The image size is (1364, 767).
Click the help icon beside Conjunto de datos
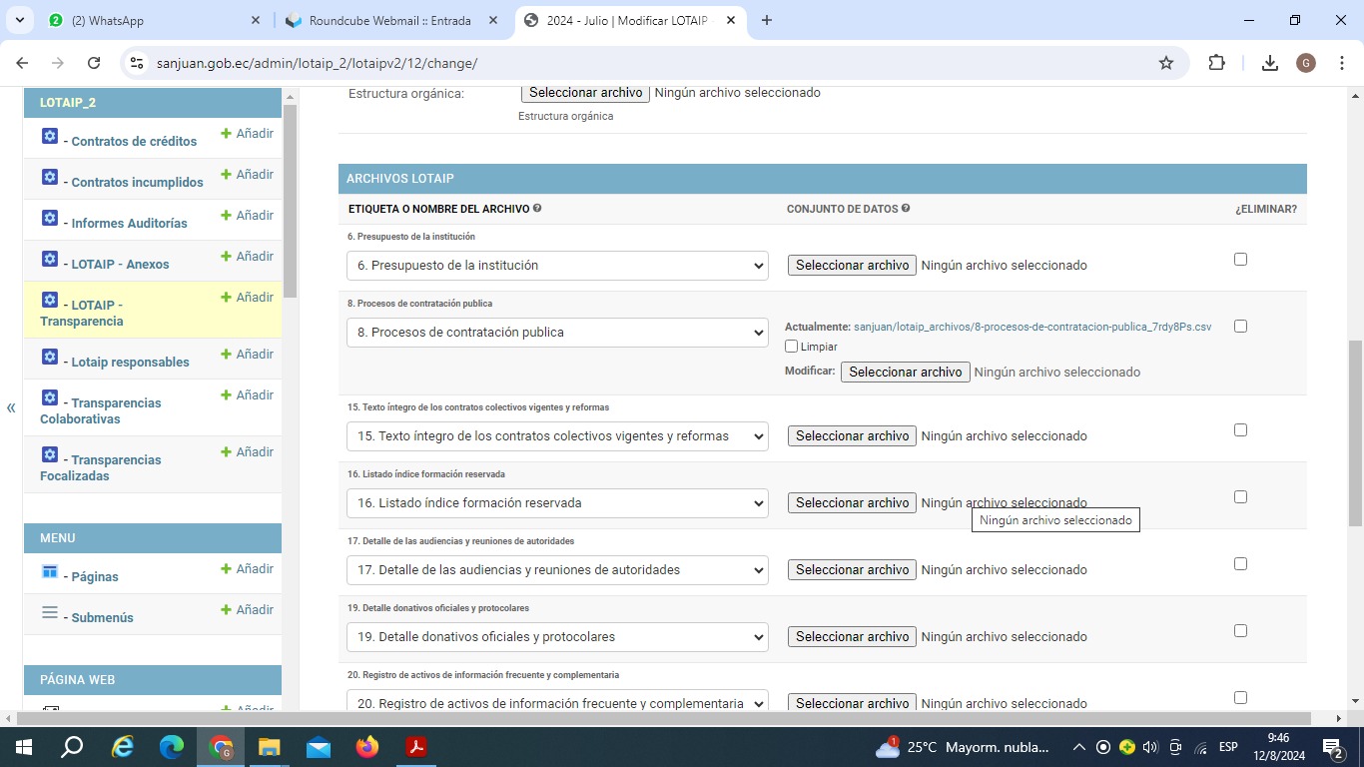coord(906,209)
